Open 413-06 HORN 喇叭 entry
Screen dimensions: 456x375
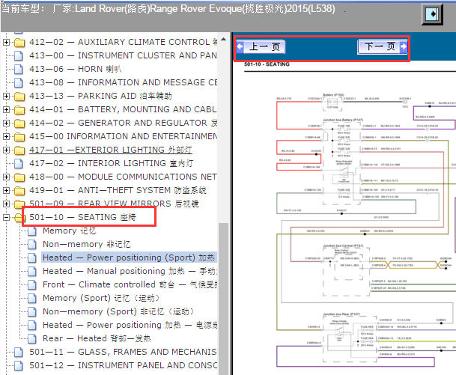[76, 69]
